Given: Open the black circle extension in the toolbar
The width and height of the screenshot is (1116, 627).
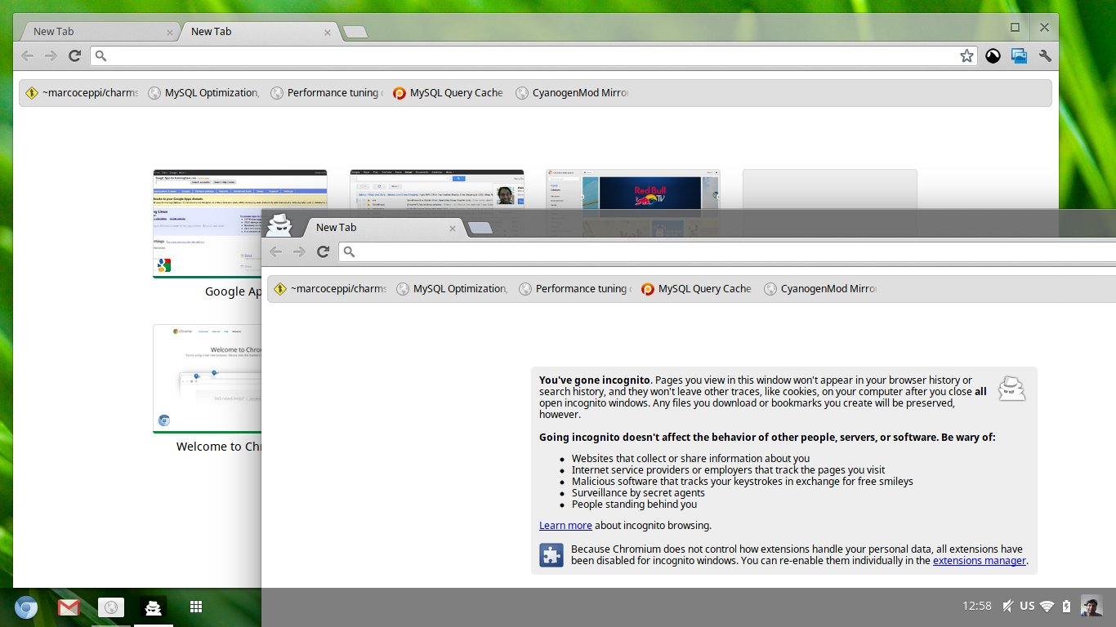Looking at the screenshot, I should point(993,56).
